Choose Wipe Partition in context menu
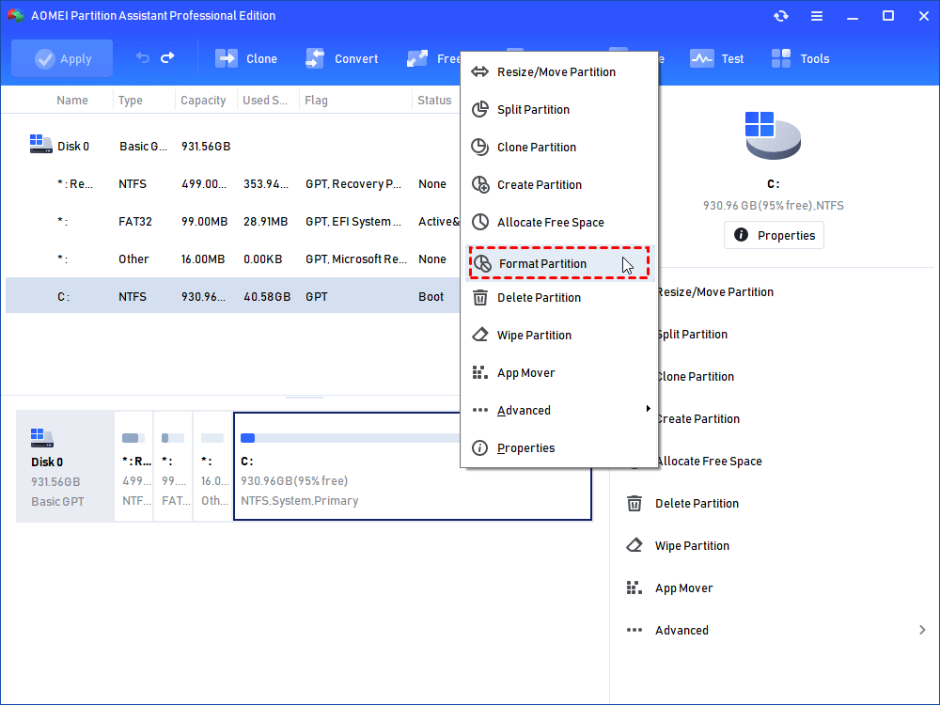 tap(534, 336)
